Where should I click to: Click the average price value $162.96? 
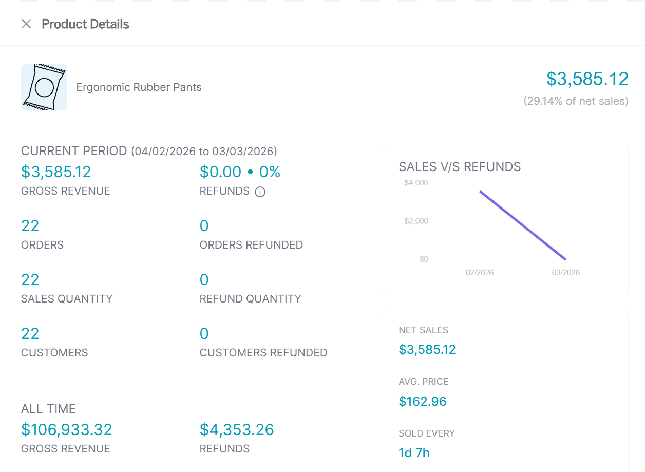coord(423,402)
